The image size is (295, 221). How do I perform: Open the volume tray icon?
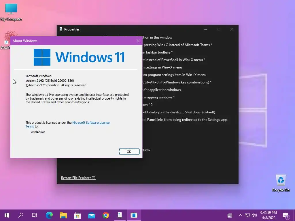click(254, 215)
